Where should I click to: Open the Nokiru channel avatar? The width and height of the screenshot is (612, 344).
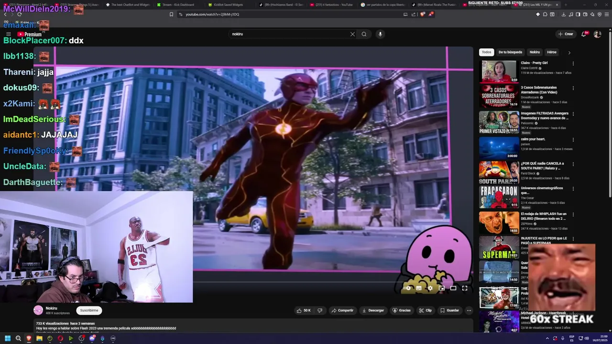pos(38,310)
